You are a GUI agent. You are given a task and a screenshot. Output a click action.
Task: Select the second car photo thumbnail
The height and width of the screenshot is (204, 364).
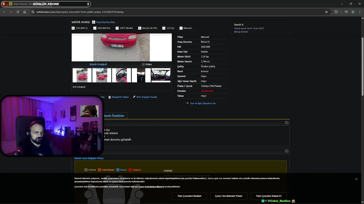[x=102, y=75]
